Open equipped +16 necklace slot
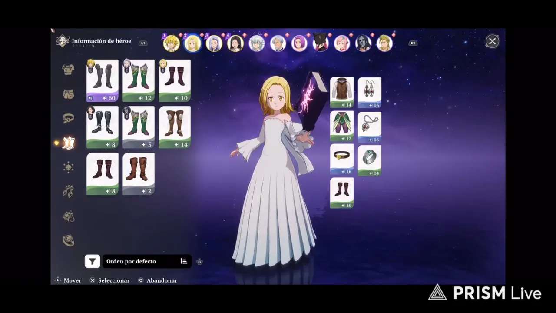This screenshot has width=556, height=313. tap(370, 127)
